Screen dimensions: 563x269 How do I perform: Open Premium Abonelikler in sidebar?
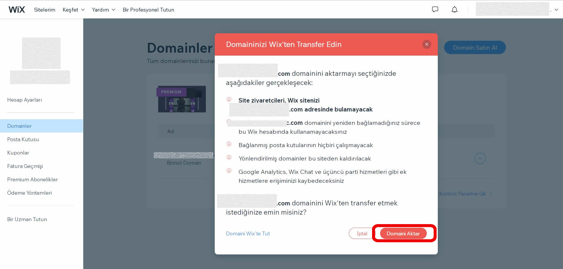[32, 180]
